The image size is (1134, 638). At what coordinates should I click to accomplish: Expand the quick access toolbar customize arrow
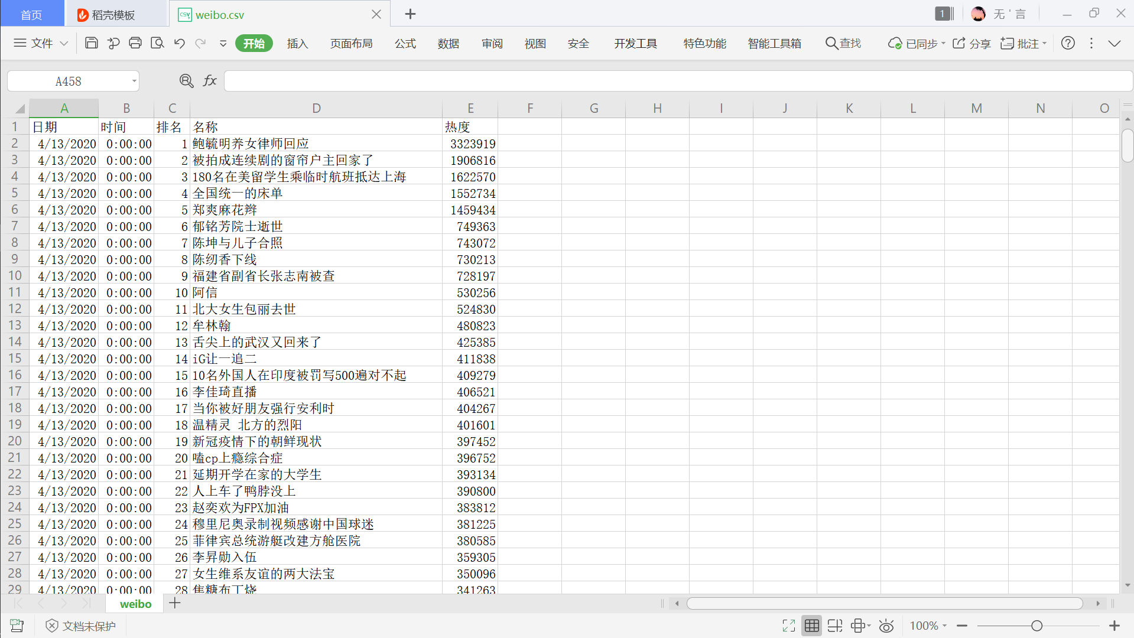pyautogui.click(x=223, y=43)
